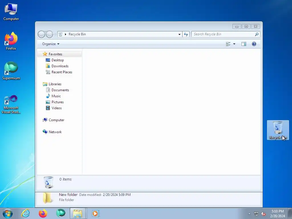This screenshot has height=219, width=292.
Task: Select the Supermium desktop shortcut
Action: pos(11,71)
